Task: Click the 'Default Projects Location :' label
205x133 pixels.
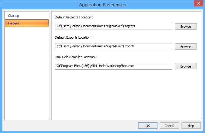Action: coord(74,17)
